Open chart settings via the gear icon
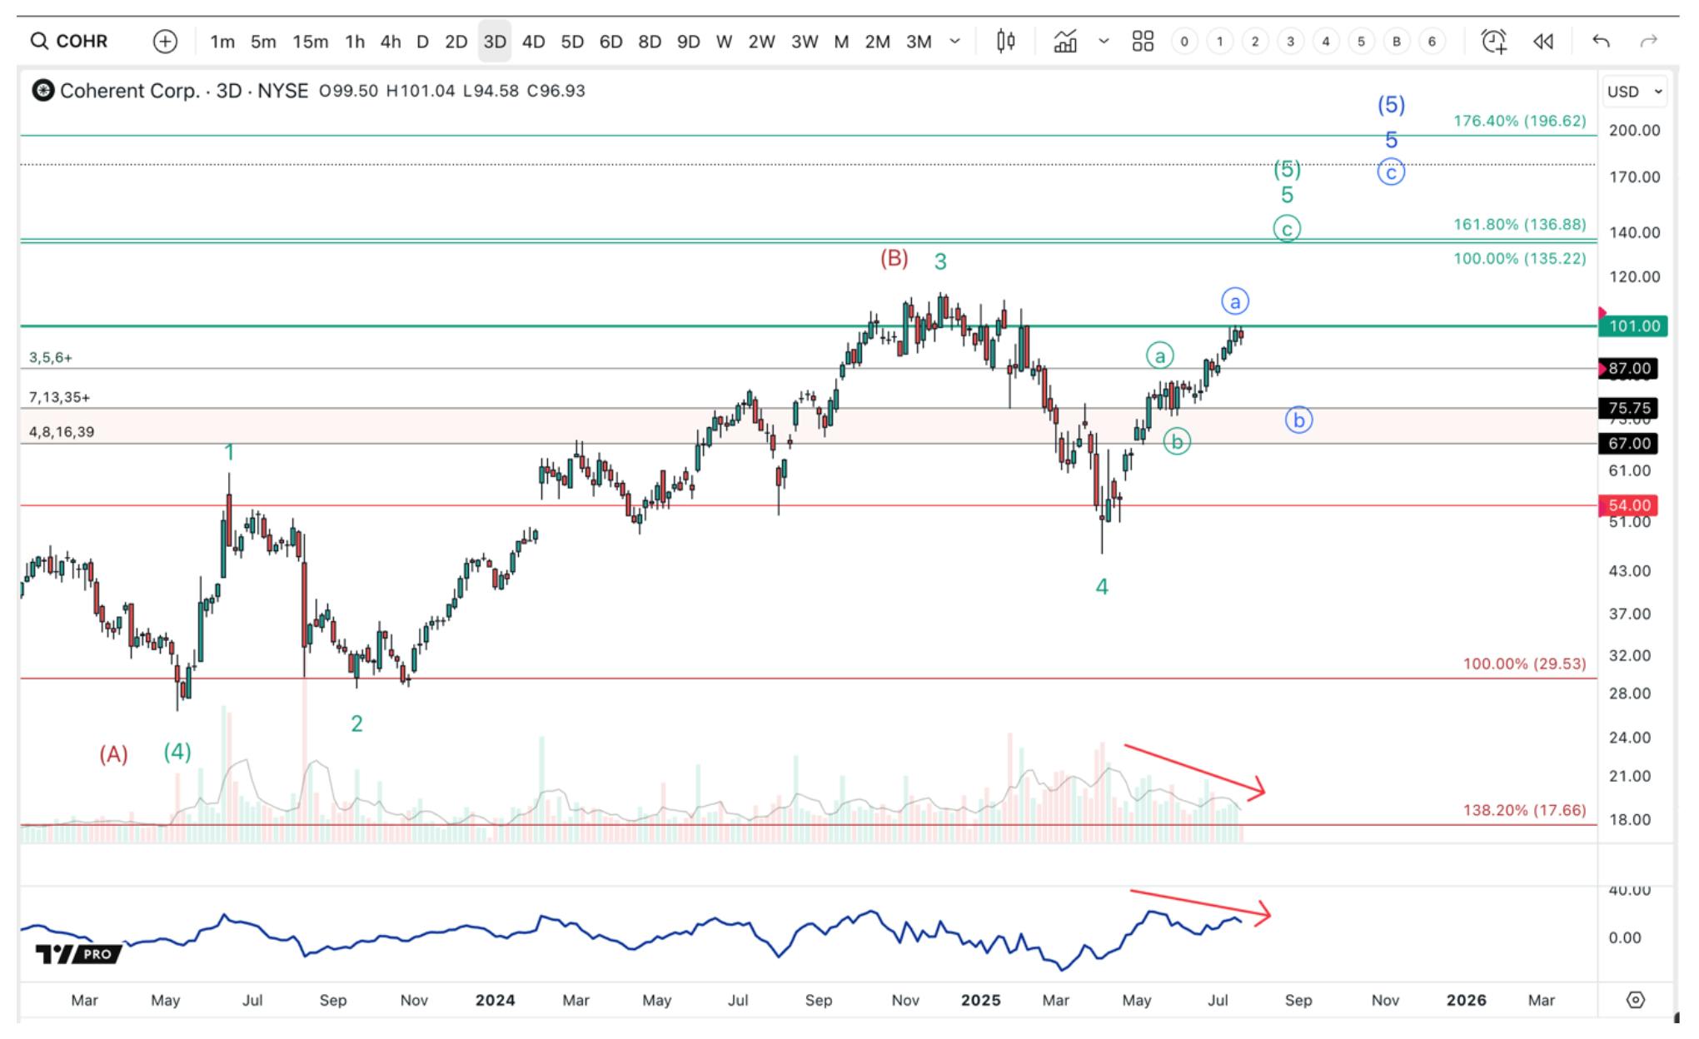This screenshot has height=1039, width=1699. click(x=1636, y=999)
